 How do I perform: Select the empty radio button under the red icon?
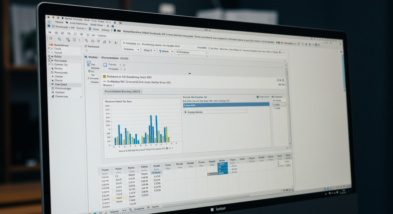tap(87, 51)
